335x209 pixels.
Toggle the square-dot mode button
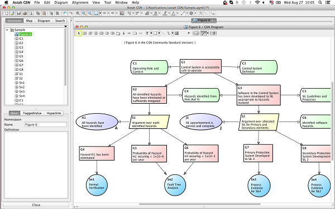[196, 33]
